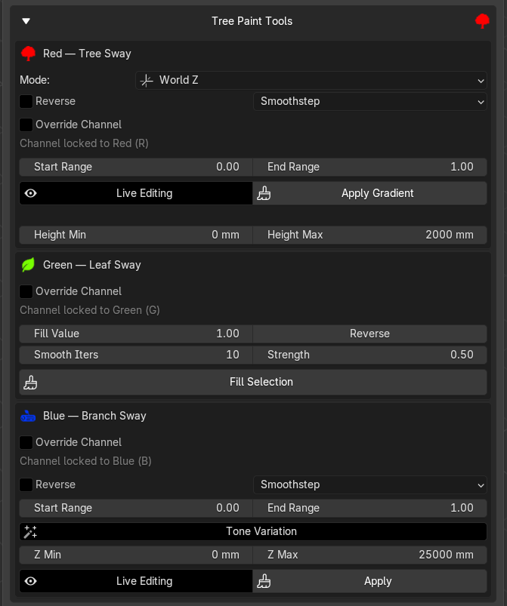The width and height of the screenshot is (507, 606).
Task: Check Override Channel under Blue Branch Sway
Action: coord(26,442)
